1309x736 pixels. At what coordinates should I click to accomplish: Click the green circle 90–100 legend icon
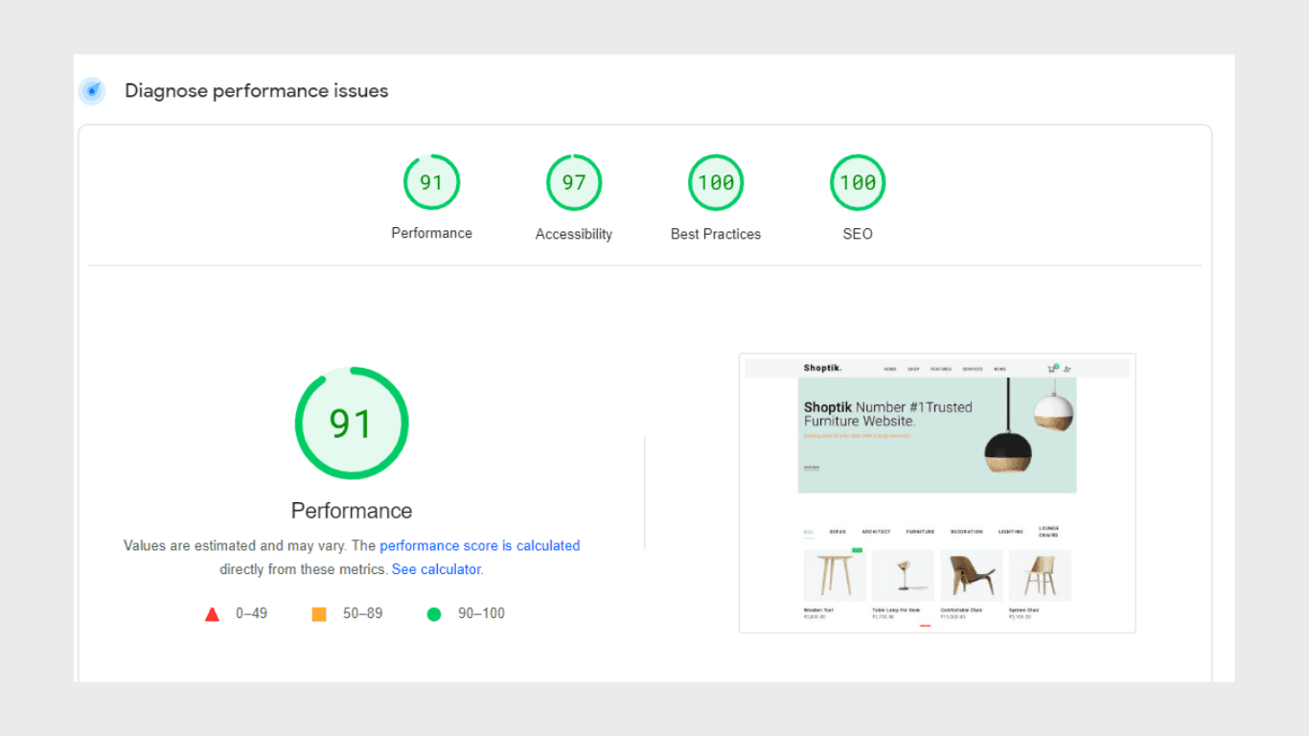(x=433, y=614)
